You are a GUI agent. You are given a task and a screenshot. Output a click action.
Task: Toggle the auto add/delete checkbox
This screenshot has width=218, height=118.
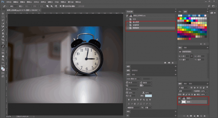63,6
